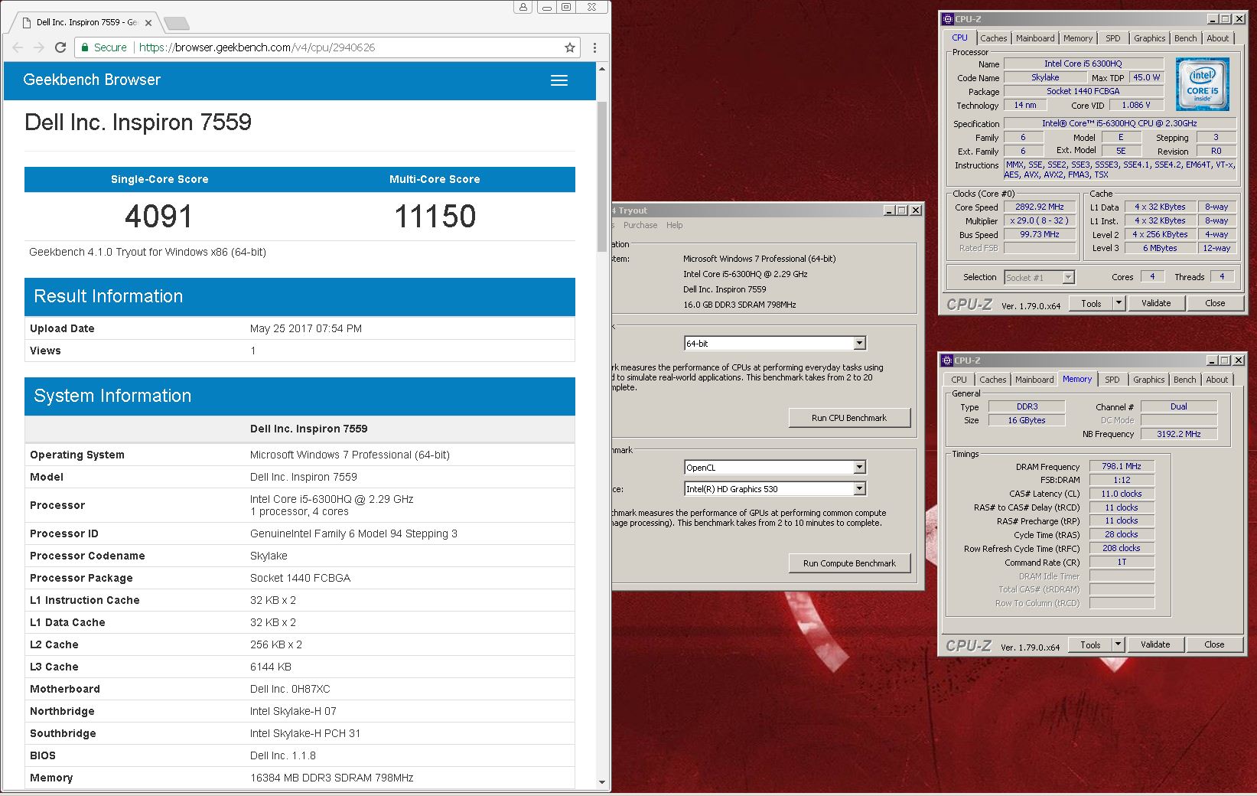
Task: Click Run Compute Benchmark button
Action: [x=849, y=563]
